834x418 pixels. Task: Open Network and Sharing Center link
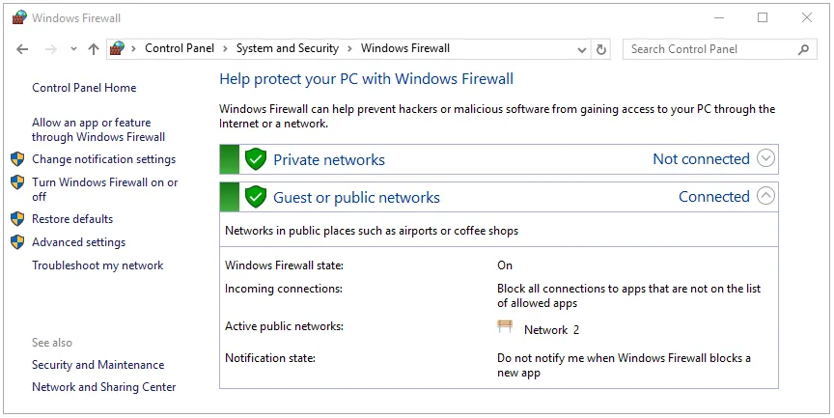(103, 387)
